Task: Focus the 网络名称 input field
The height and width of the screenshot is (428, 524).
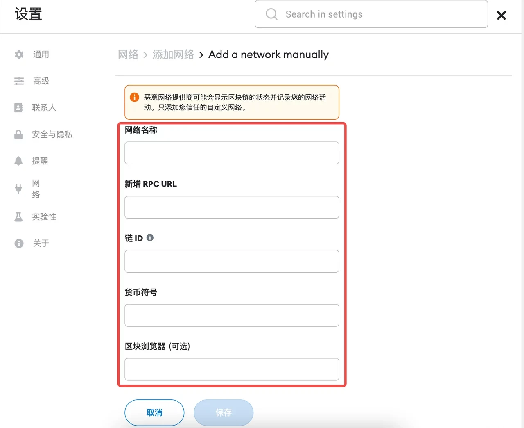Action: click(x=232, y=153)
